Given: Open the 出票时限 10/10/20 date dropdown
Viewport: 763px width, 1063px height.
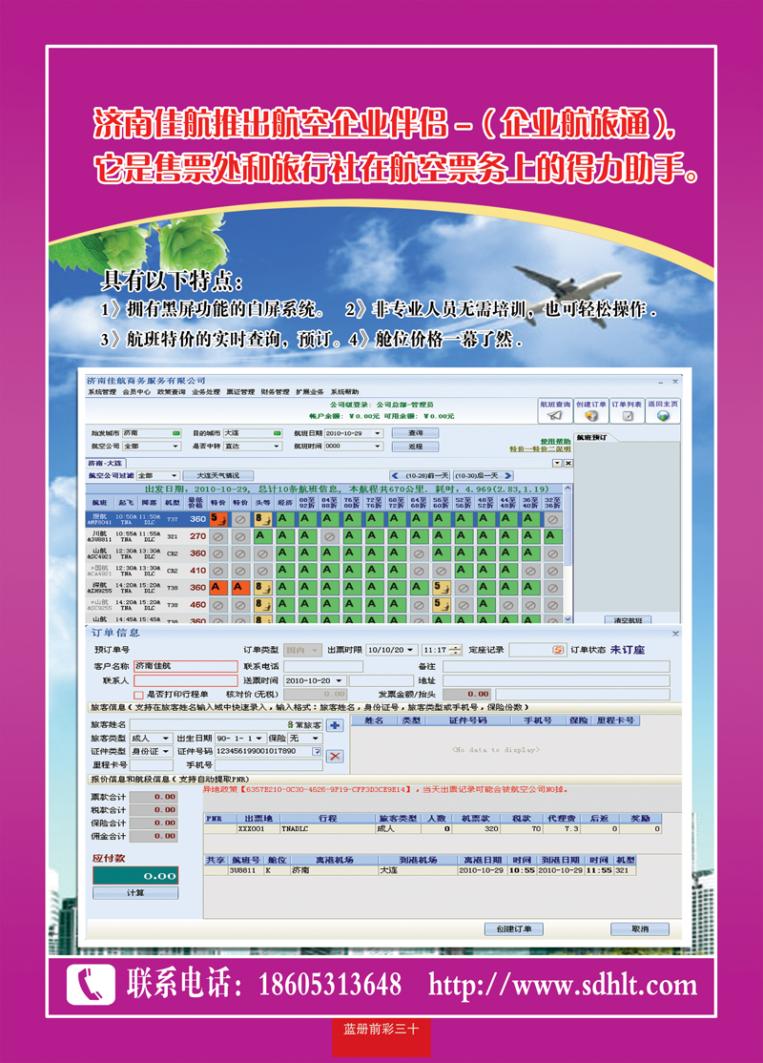Looking at the screenshot, I should (411, 650).
